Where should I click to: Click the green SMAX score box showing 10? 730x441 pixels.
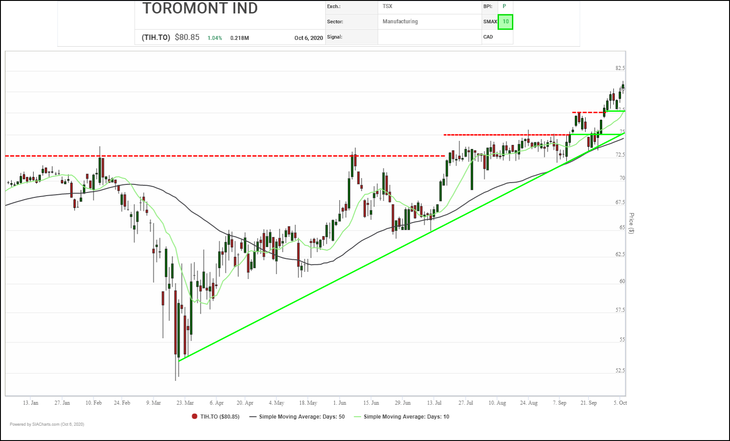[505, 22]
